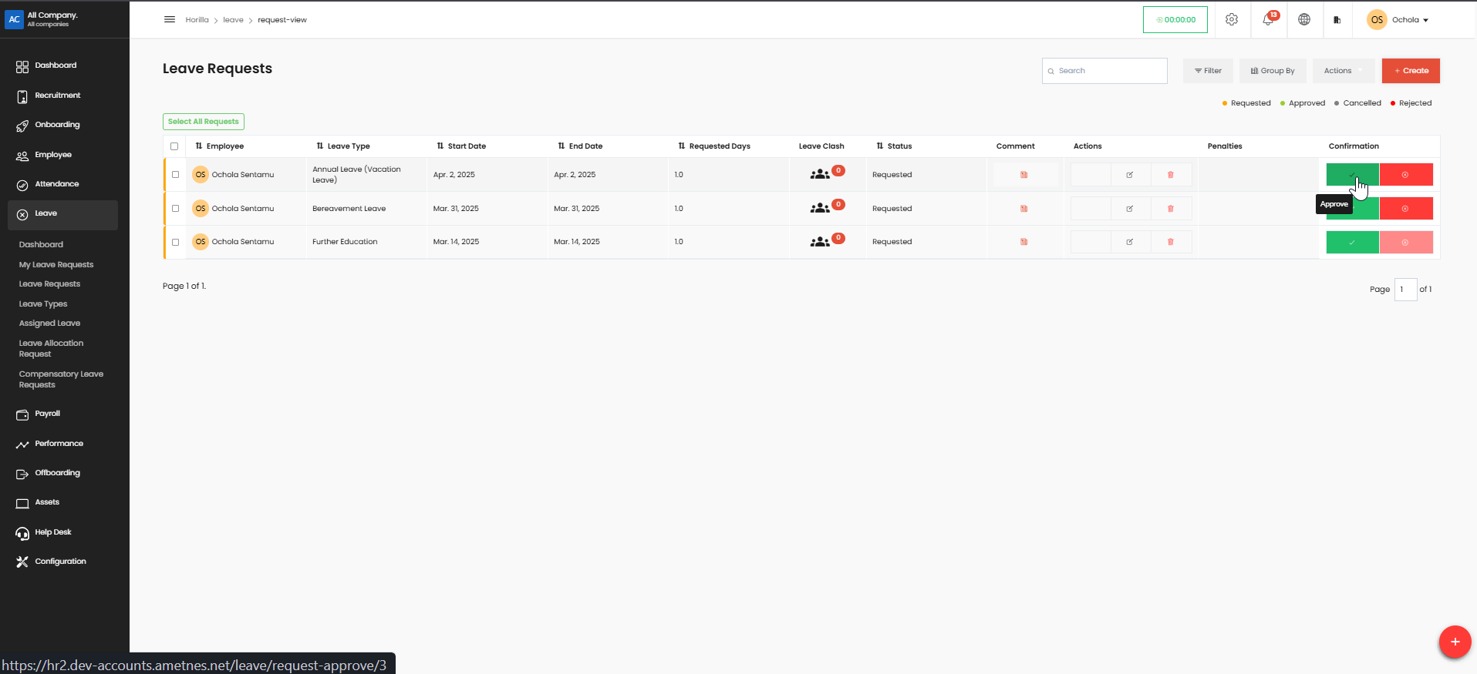
Task: Filter by Rejected status legend
Action: point(1411,103)
